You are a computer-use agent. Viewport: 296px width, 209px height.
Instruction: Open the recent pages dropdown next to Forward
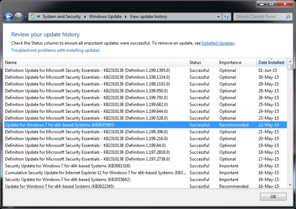tap(25, 17)
